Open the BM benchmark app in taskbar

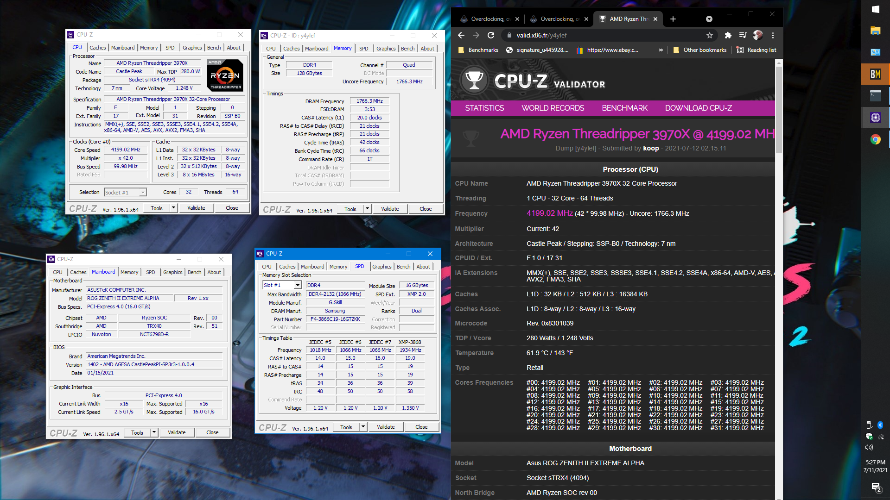(876, 74)
